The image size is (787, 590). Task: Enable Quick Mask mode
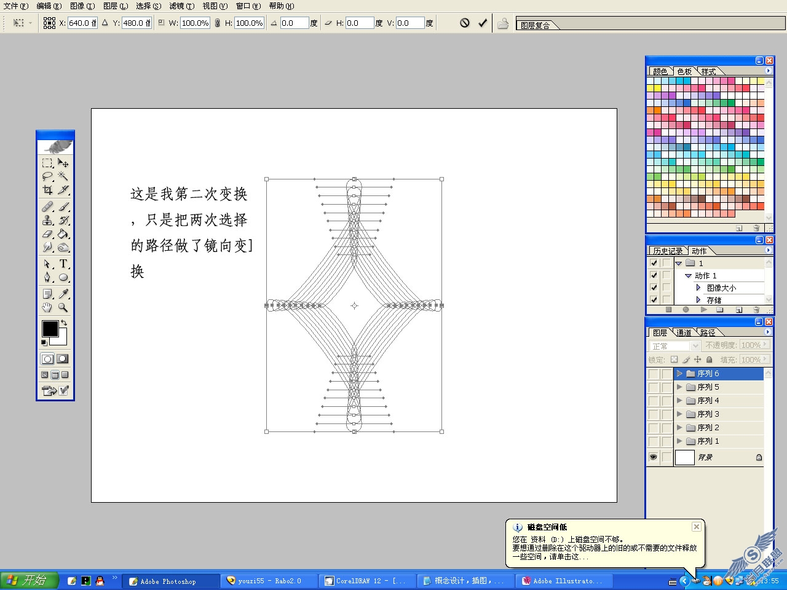pyautogui.click(x=63, y=359)
